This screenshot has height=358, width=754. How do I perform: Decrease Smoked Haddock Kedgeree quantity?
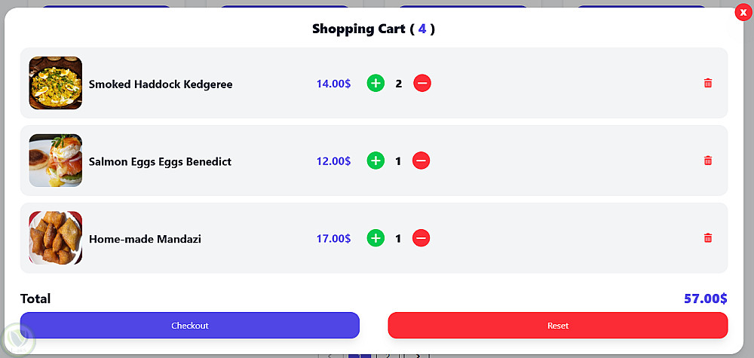click(422, 84)
